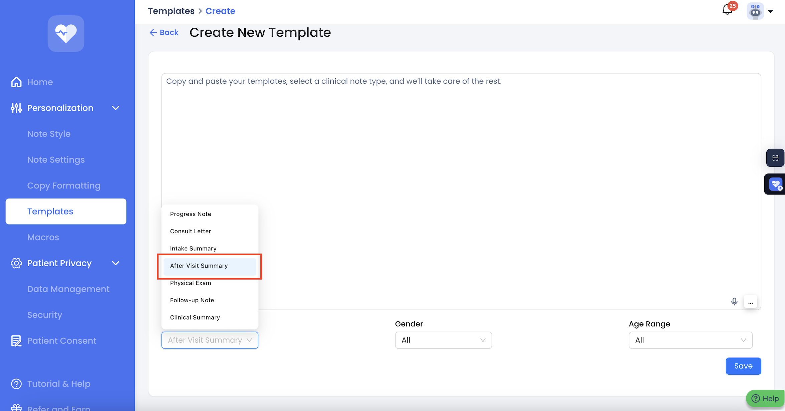The height and width of the screenshot is (411, 785).
Task: Click the heart logo in the sidebar
Action: click(66, 33)
